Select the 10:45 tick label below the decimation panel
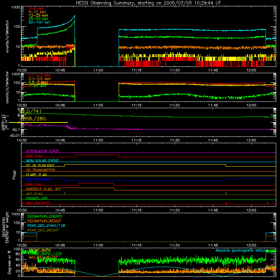280x280 pixels. [60, 245]
